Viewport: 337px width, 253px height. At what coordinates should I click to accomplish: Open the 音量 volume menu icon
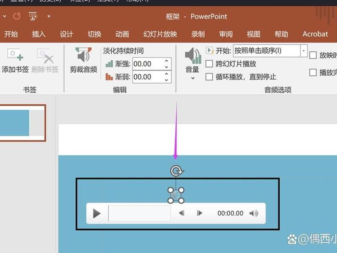(x=193, y=56)
